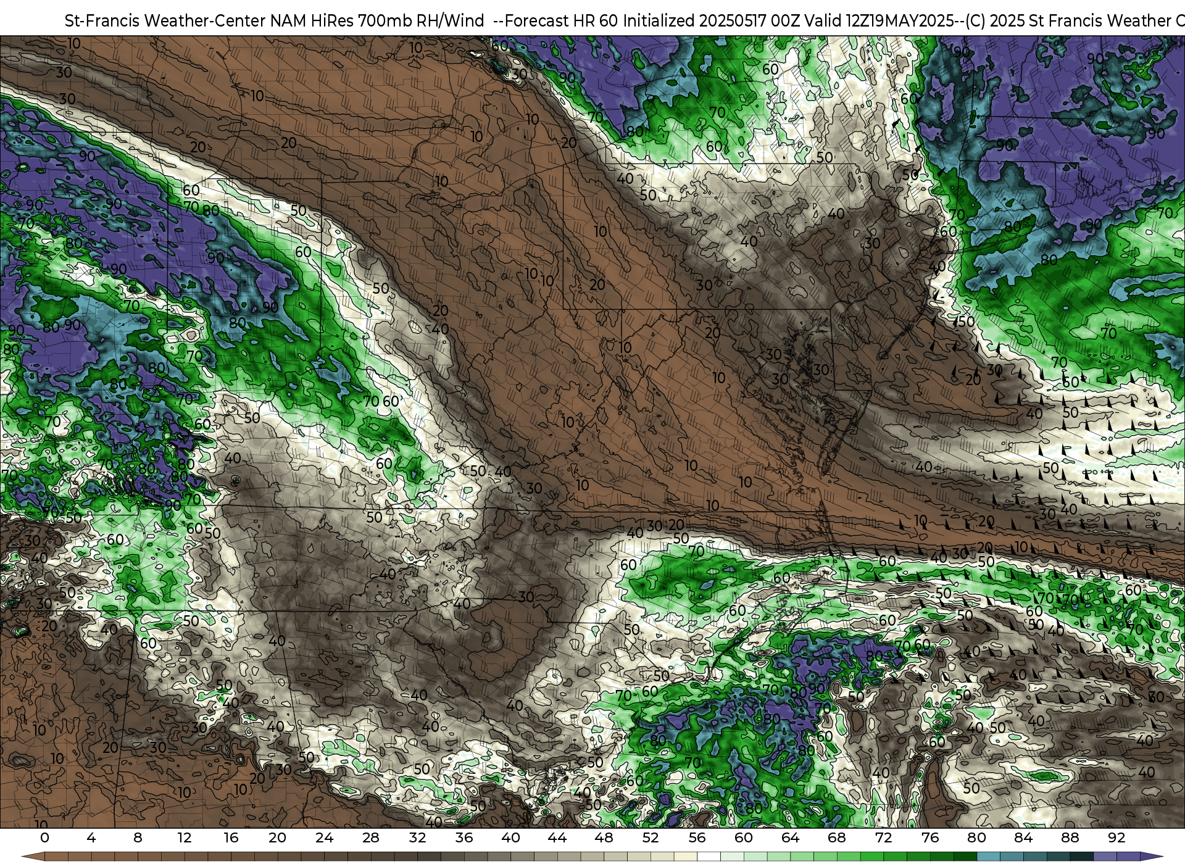Click the colorbar label '84'
Image resolution: width=1185 pixels, height=864 pixels.
click(1023, 838)
